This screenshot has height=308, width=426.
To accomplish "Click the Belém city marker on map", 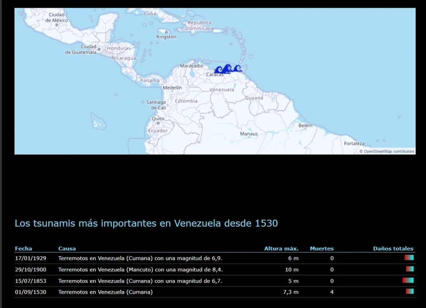I will tap(305, 130).
